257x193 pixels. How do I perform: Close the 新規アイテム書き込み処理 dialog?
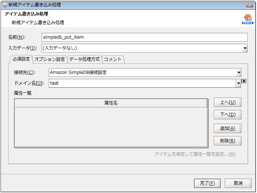tap(249, 5)
